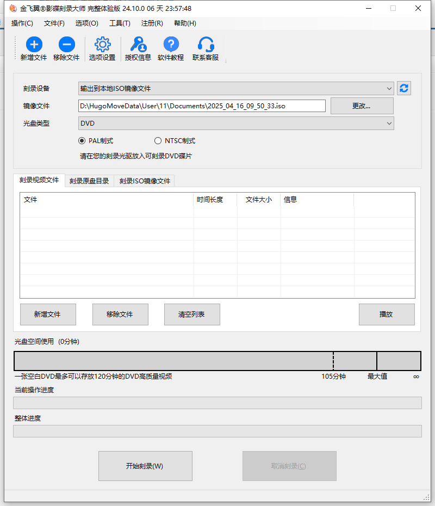Click the blue plus 新增文件 toolbar icon
This screenshot has height=506, width=435.
[34, 45]
